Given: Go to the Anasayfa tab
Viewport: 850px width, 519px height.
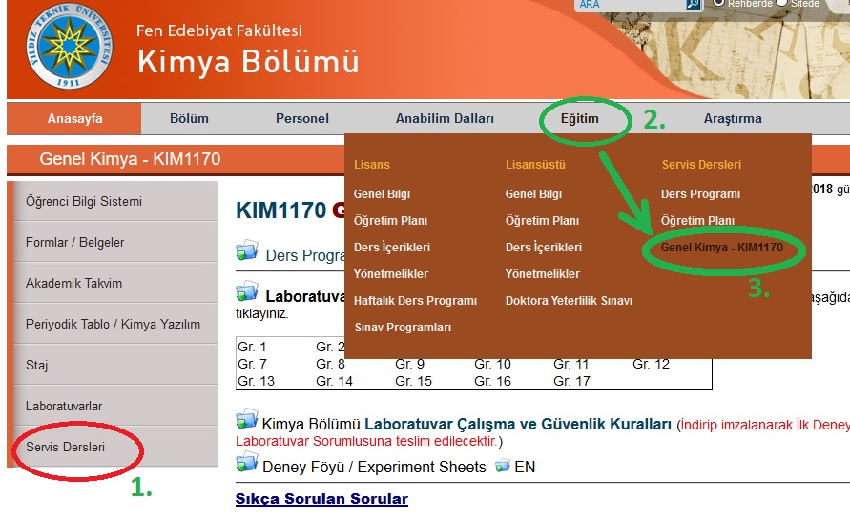Looking at the screenshot, I should click(x=75, y=119).
